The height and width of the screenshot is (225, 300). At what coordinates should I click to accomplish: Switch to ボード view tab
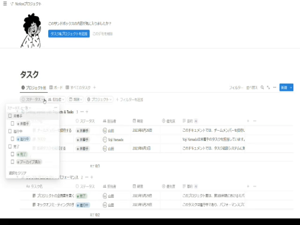(56, 88)
